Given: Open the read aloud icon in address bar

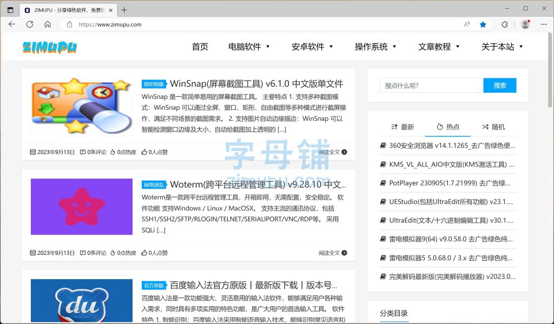Looking at the screenshot, I should click(x=467, y=24).
